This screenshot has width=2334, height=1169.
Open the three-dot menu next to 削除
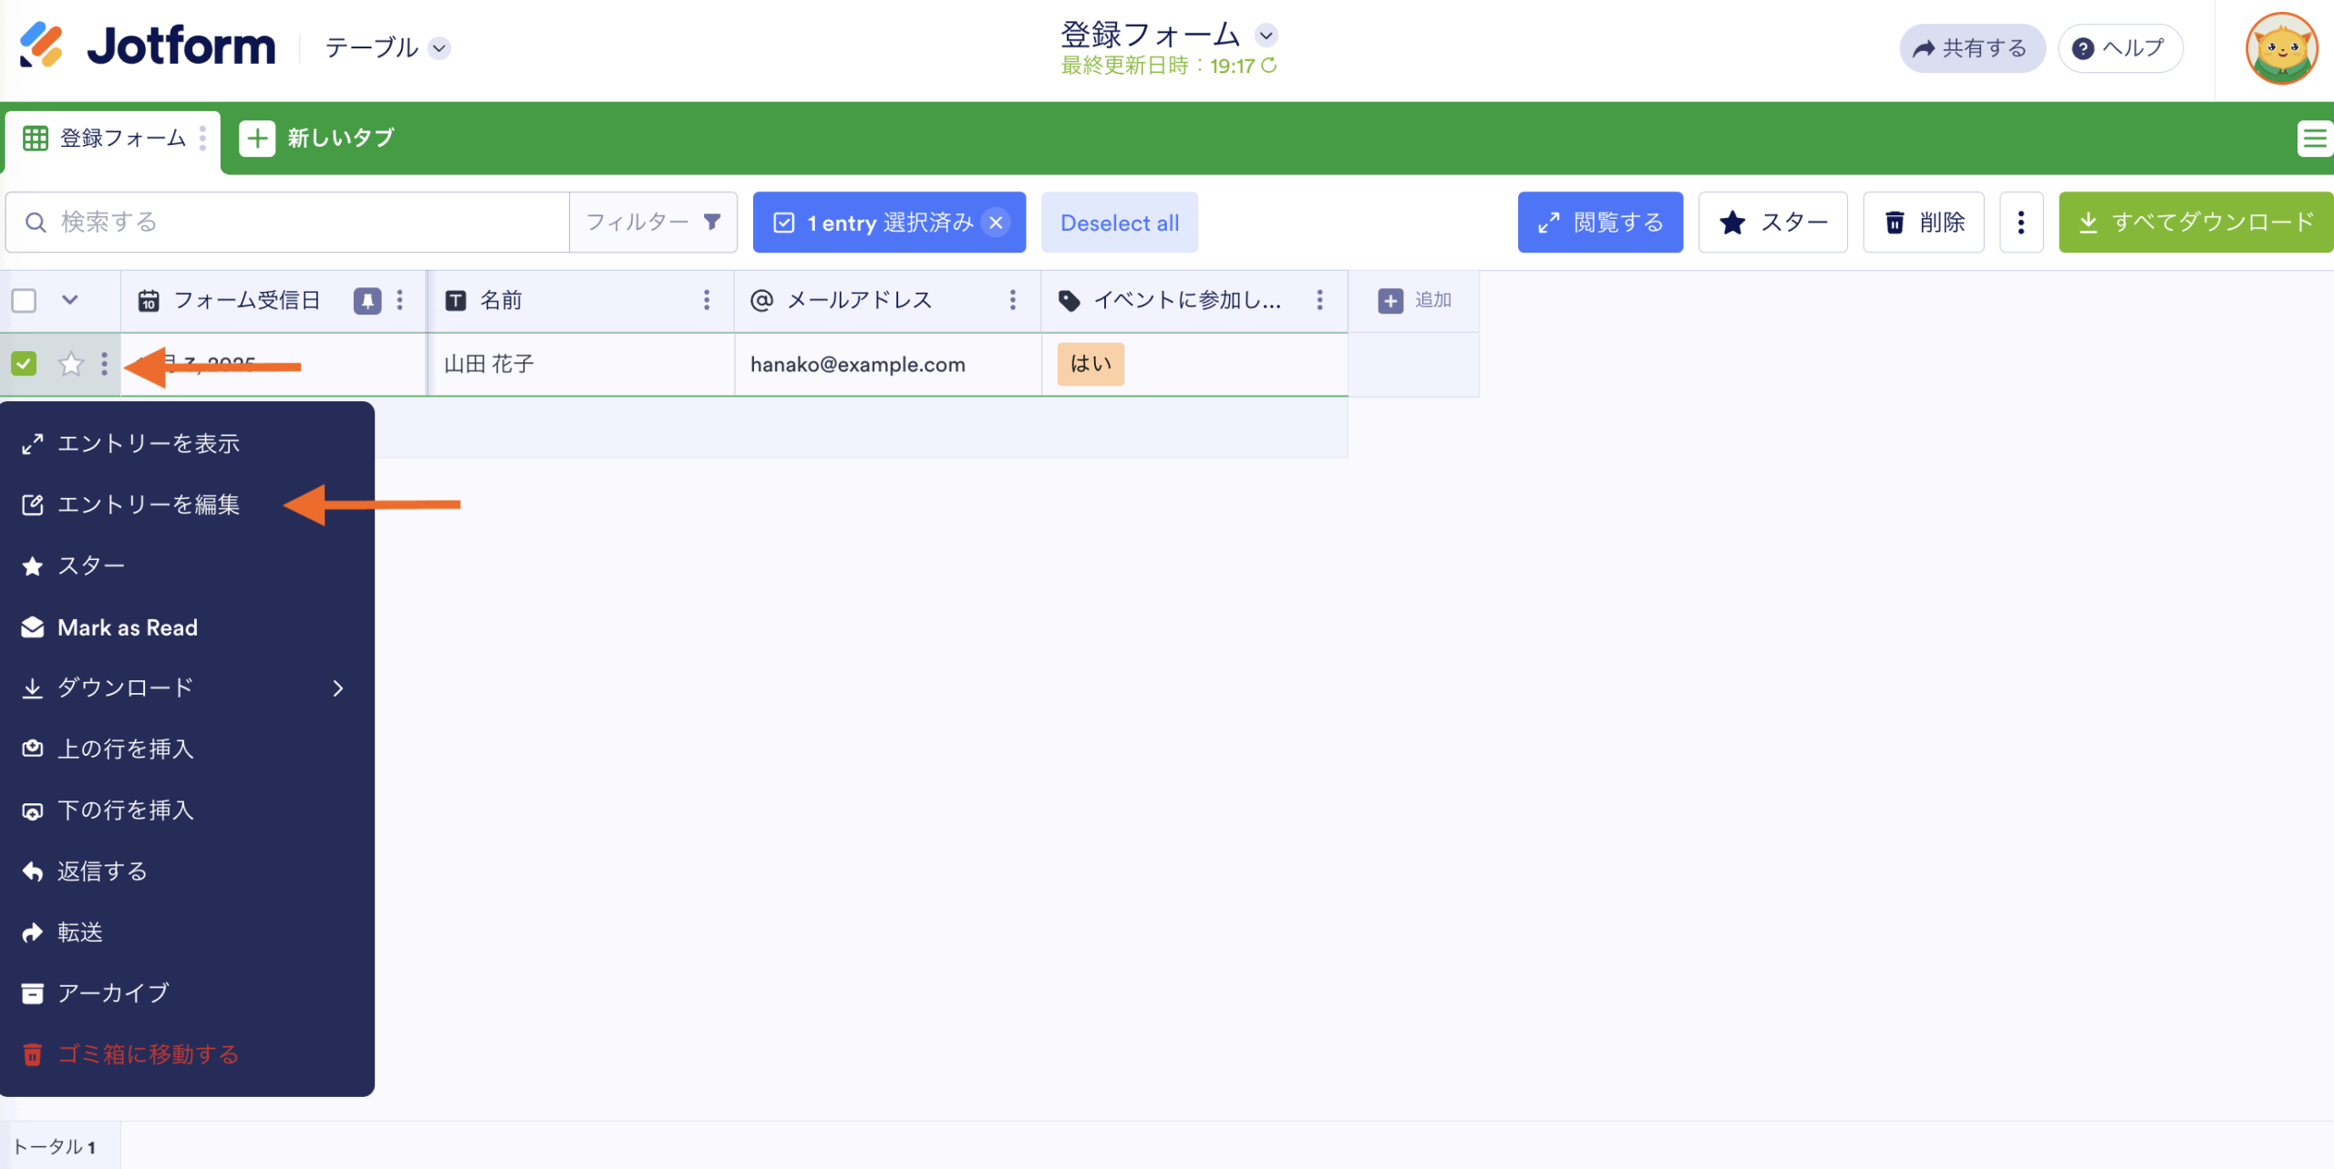pyautogui.click(x=2020, y=222)
